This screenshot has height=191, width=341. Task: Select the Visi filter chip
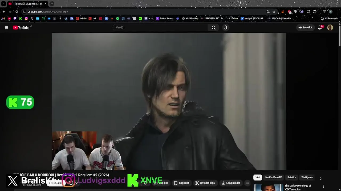click(258, 177)
